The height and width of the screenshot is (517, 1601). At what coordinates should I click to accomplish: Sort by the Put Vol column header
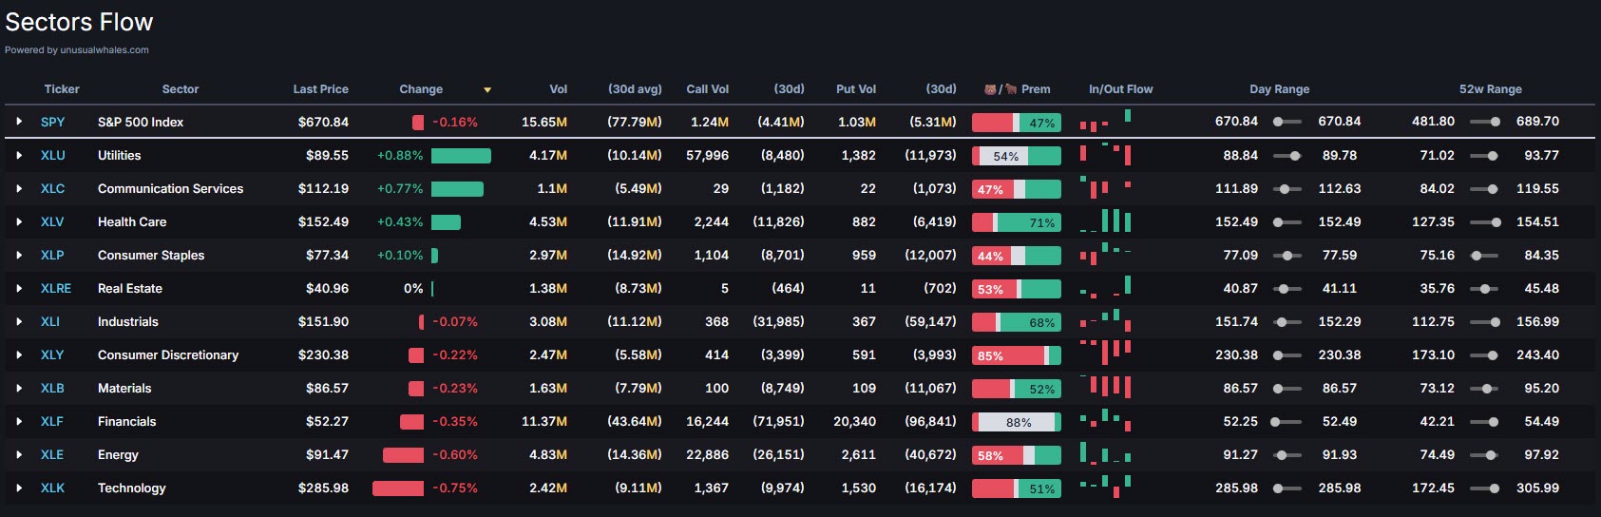coord(856,89)
